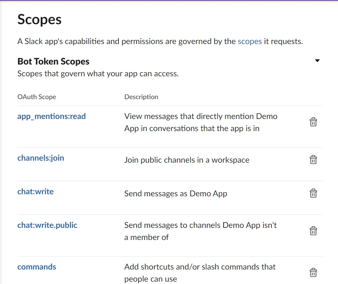Collapse the Bot Token Scopes section

[317, 61]
